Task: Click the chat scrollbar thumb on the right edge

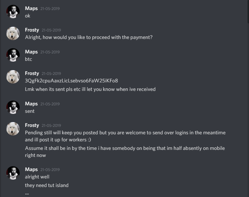Action: coord(248,12)
